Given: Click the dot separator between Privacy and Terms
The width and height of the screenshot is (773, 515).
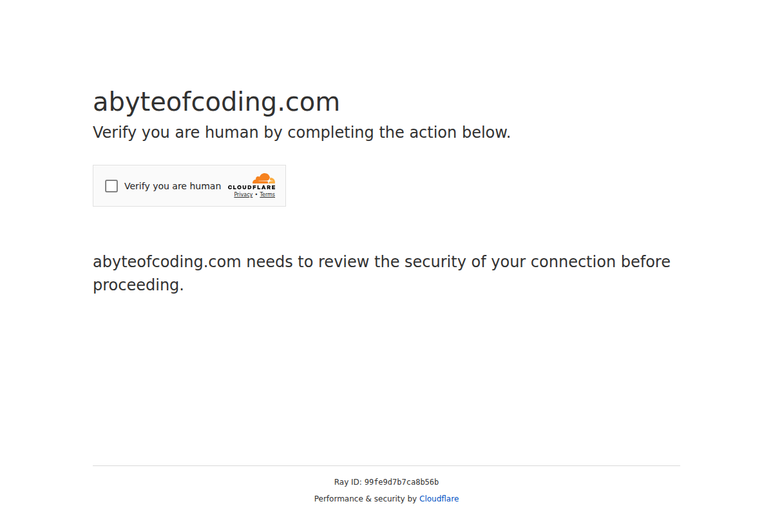Looking at the screenshot, I should [256, 194].
